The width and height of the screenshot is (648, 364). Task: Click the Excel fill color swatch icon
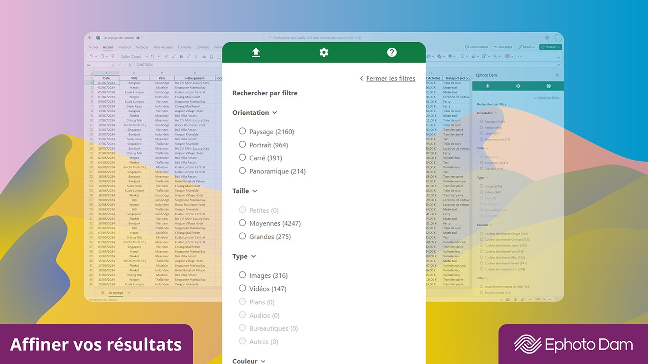pyautogui.click(x=508, y=56)
